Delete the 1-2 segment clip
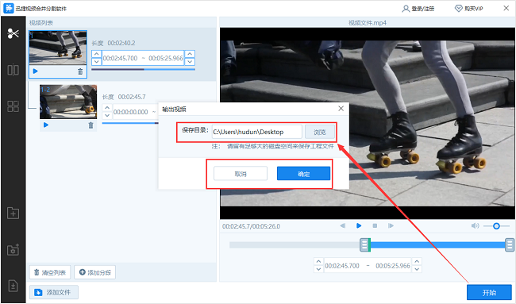Image resolution: width=516 pixels, height=304 pixels. click(90, 125)
